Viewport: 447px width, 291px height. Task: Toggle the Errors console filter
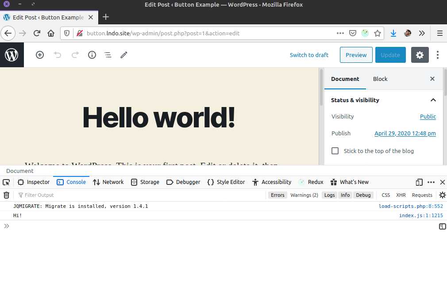(277, 195)
